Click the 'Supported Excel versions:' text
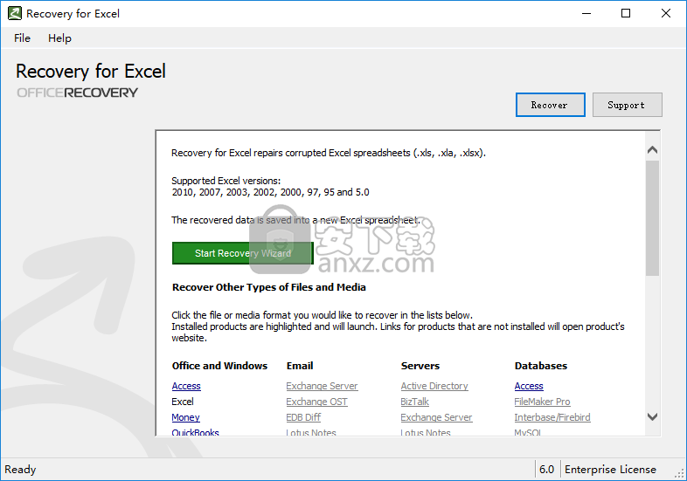This screenshot has width=687, height=481. tap(226, 181)
